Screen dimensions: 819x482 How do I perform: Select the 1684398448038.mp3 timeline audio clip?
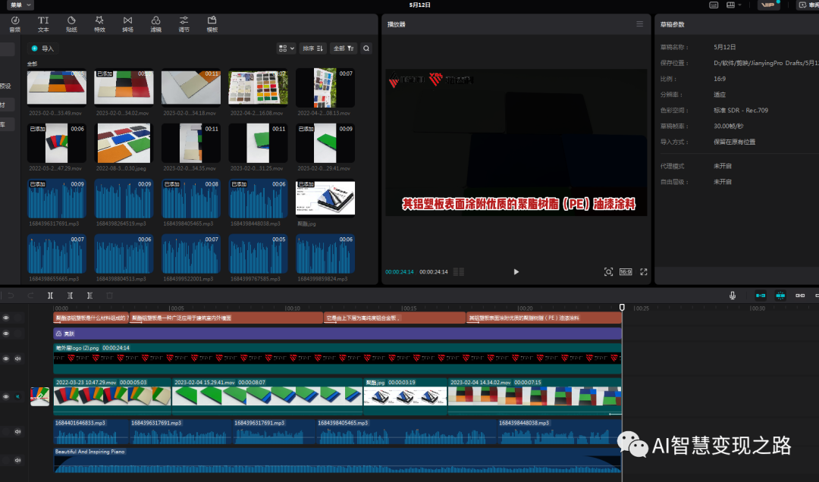click(x=560, y=432)
